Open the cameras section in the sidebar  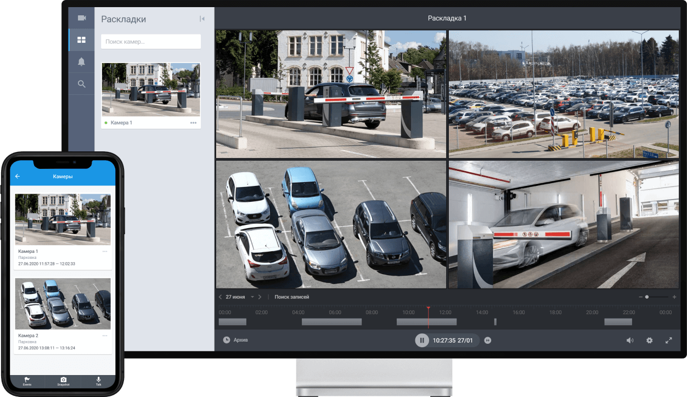point(82,18)
